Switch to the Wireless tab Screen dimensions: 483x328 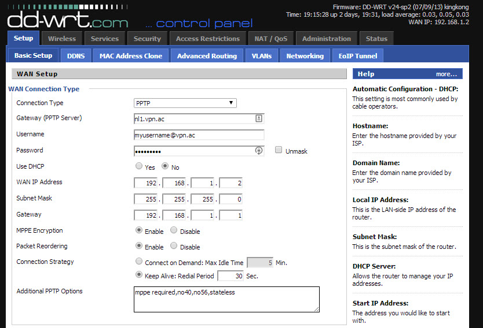click(62, 39)
